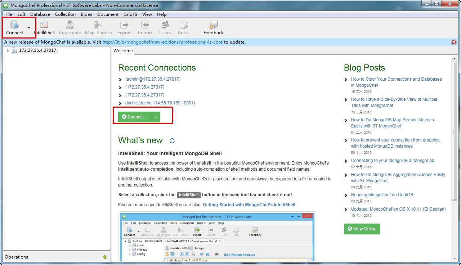Screen dimensions: 461x265
Task: Open the prevent connection dropping blog post
Action: point(395,143)
